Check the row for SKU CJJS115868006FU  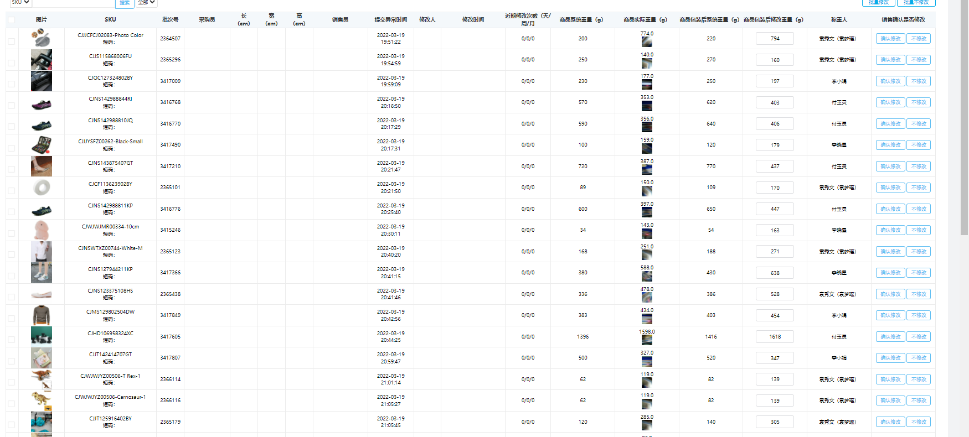point(11,63)
